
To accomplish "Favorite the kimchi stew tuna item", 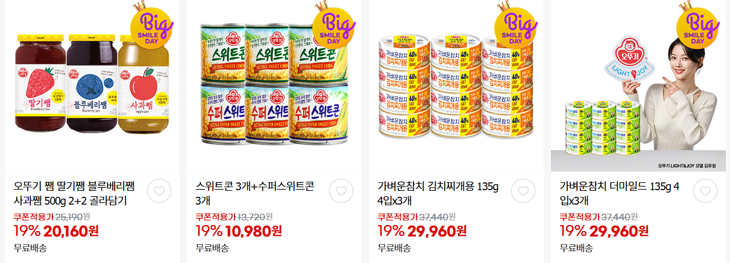I will (x=523, y=191).
